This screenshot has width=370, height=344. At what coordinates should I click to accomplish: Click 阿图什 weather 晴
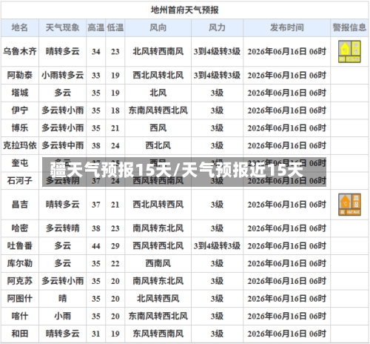[62, 299]
